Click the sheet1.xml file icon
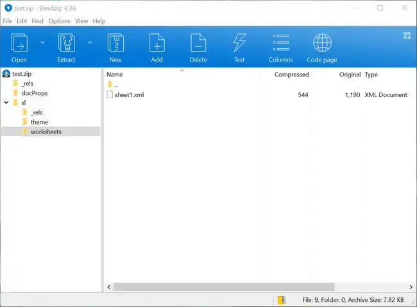 click(x=110, y=94)
